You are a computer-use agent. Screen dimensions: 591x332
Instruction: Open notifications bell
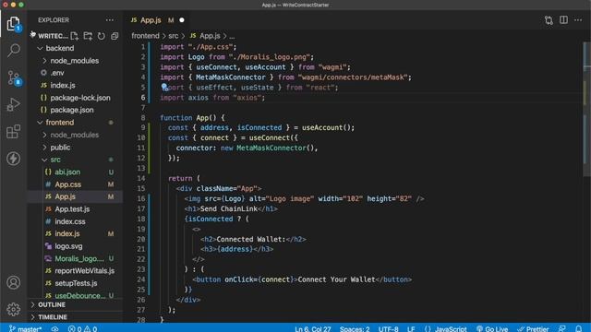579,328
